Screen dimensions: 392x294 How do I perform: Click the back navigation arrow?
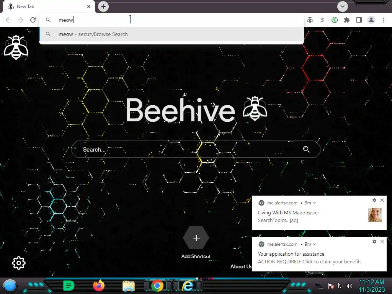[8, 20]
